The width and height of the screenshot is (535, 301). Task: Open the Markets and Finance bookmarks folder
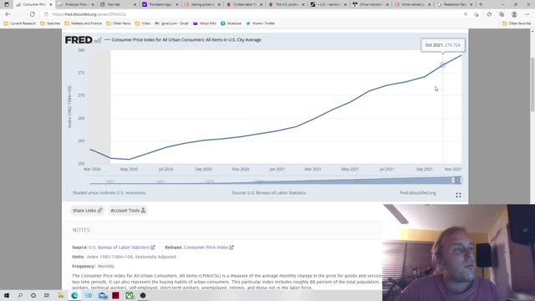tap(84, 23)
